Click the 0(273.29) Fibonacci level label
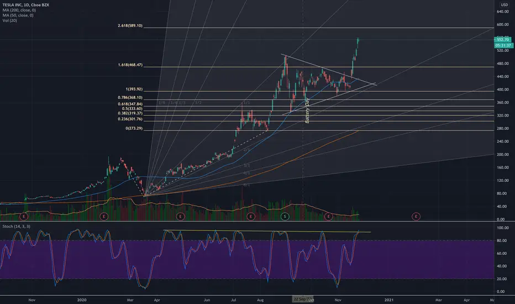This screenshot has height=304, width=515. (x=134, y=128)
